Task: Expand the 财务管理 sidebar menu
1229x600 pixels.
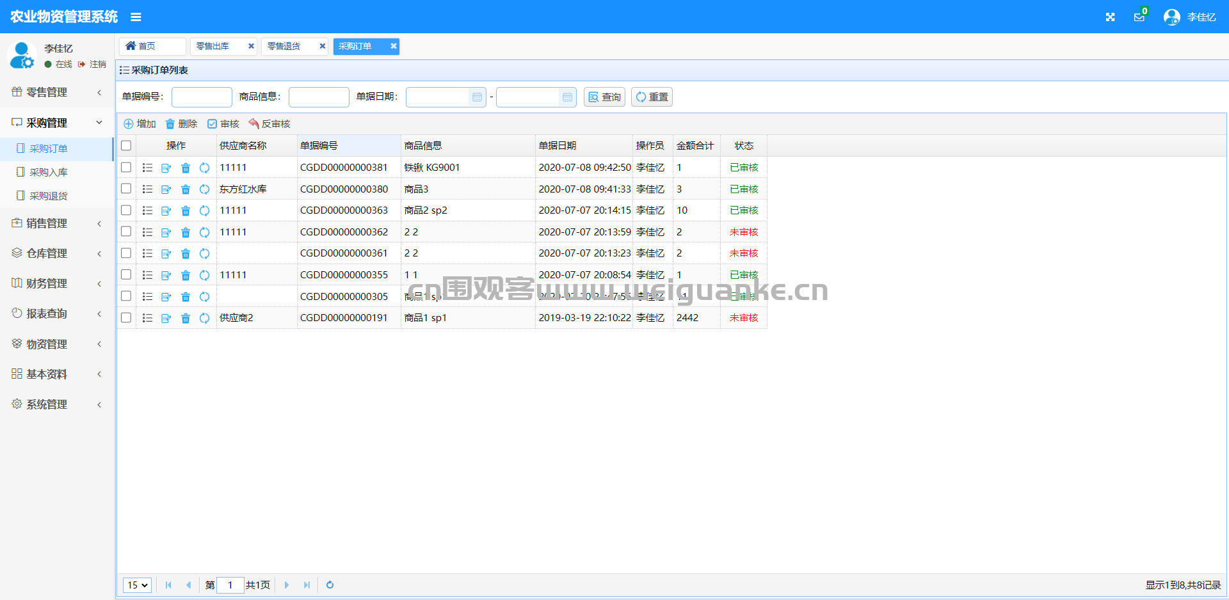Action: point(57,283)
